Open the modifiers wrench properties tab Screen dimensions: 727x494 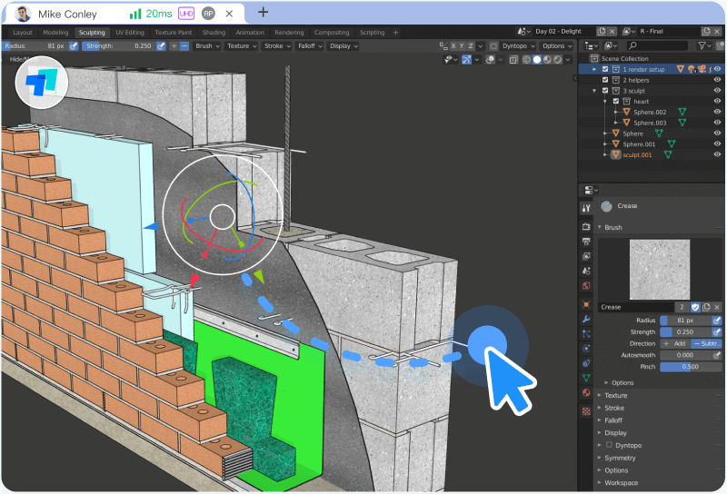pos(586,320)
